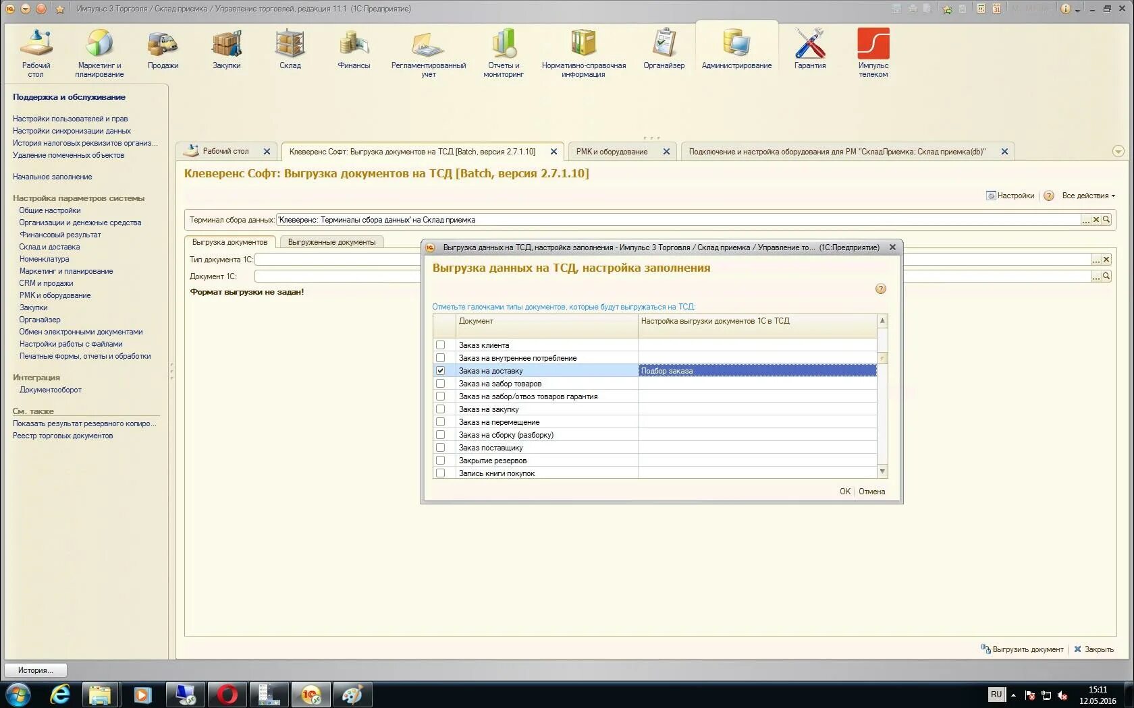The height and width of the screenshot is (708, 1134).
Task: Switch to Рабочий стол tab
Action: 225,151
